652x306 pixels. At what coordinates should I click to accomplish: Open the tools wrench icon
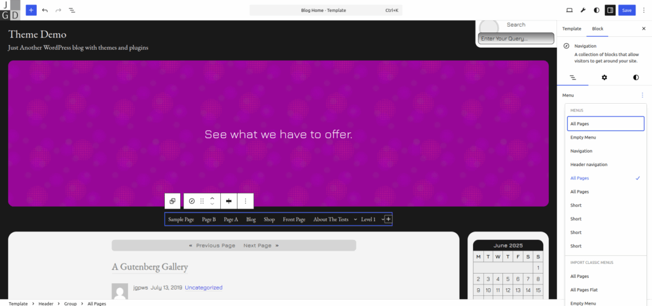(x=583, y=10)
